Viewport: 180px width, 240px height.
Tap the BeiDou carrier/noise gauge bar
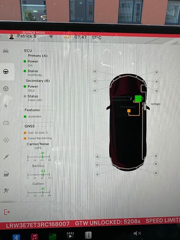[38, 175]
